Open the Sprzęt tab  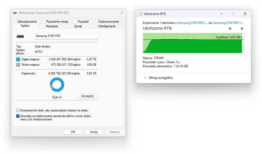pos(78,26)
